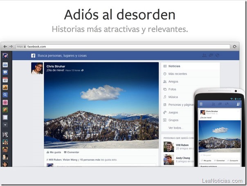Reload the page with the refresh icon
Viewport: 247px width, 186px height.
(235, 47)
